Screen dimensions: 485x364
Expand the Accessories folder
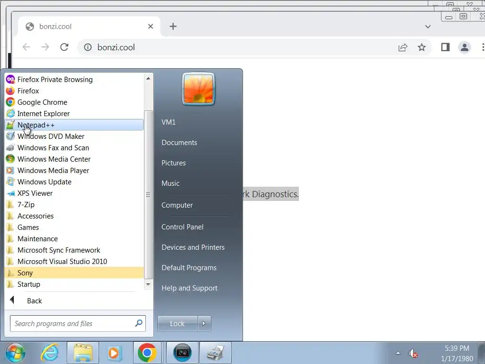74,216
